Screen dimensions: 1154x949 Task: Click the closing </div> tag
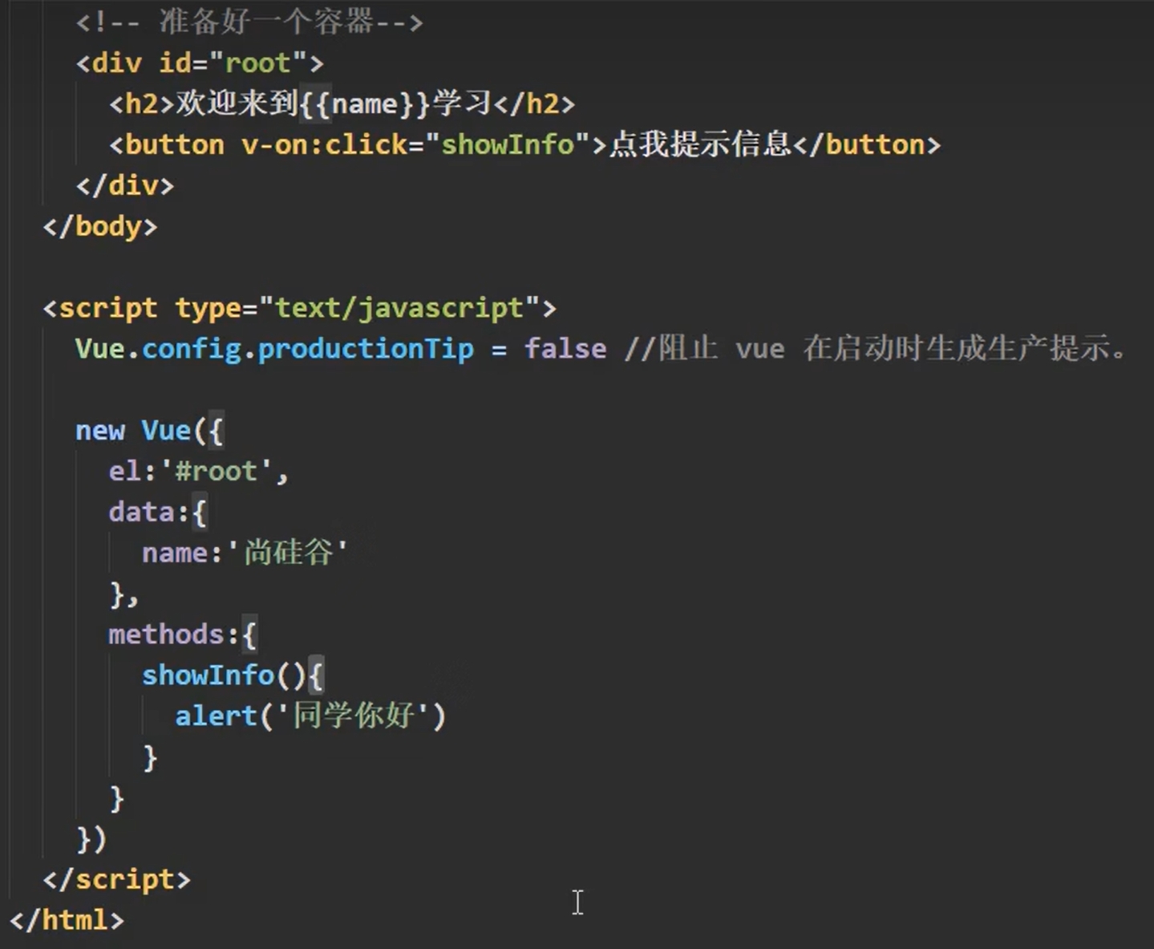coord(125,185)
